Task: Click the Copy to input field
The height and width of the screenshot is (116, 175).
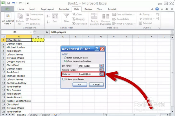Action: click(89, 74)
